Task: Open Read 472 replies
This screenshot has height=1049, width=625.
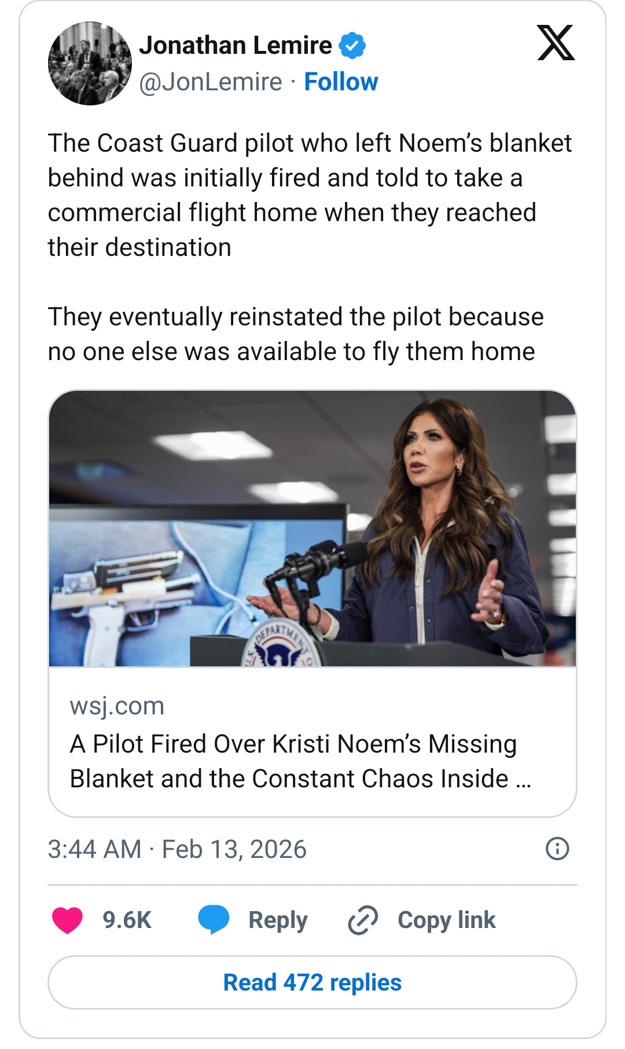Action: [312, 982]
